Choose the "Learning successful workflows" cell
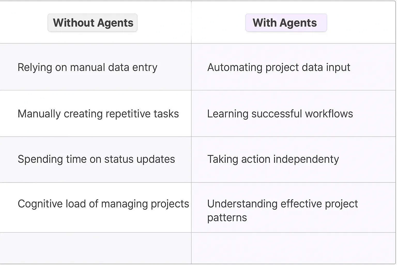The width and height of the screenshot is (397, 265). tap(280, 114)
